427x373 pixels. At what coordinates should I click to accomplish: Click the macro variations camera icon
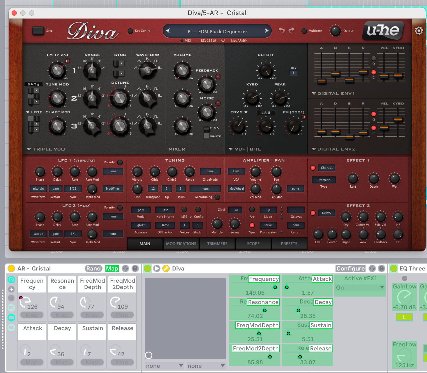tap(11, 308)
